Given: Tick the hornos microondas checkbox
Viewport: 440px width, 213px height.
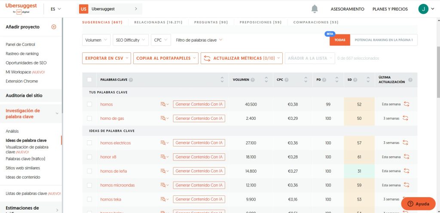Looking at the screenshot, I should [x=89, y=185].
